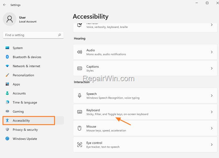
Task: Select the Apps category
Action: coord(33,84)
